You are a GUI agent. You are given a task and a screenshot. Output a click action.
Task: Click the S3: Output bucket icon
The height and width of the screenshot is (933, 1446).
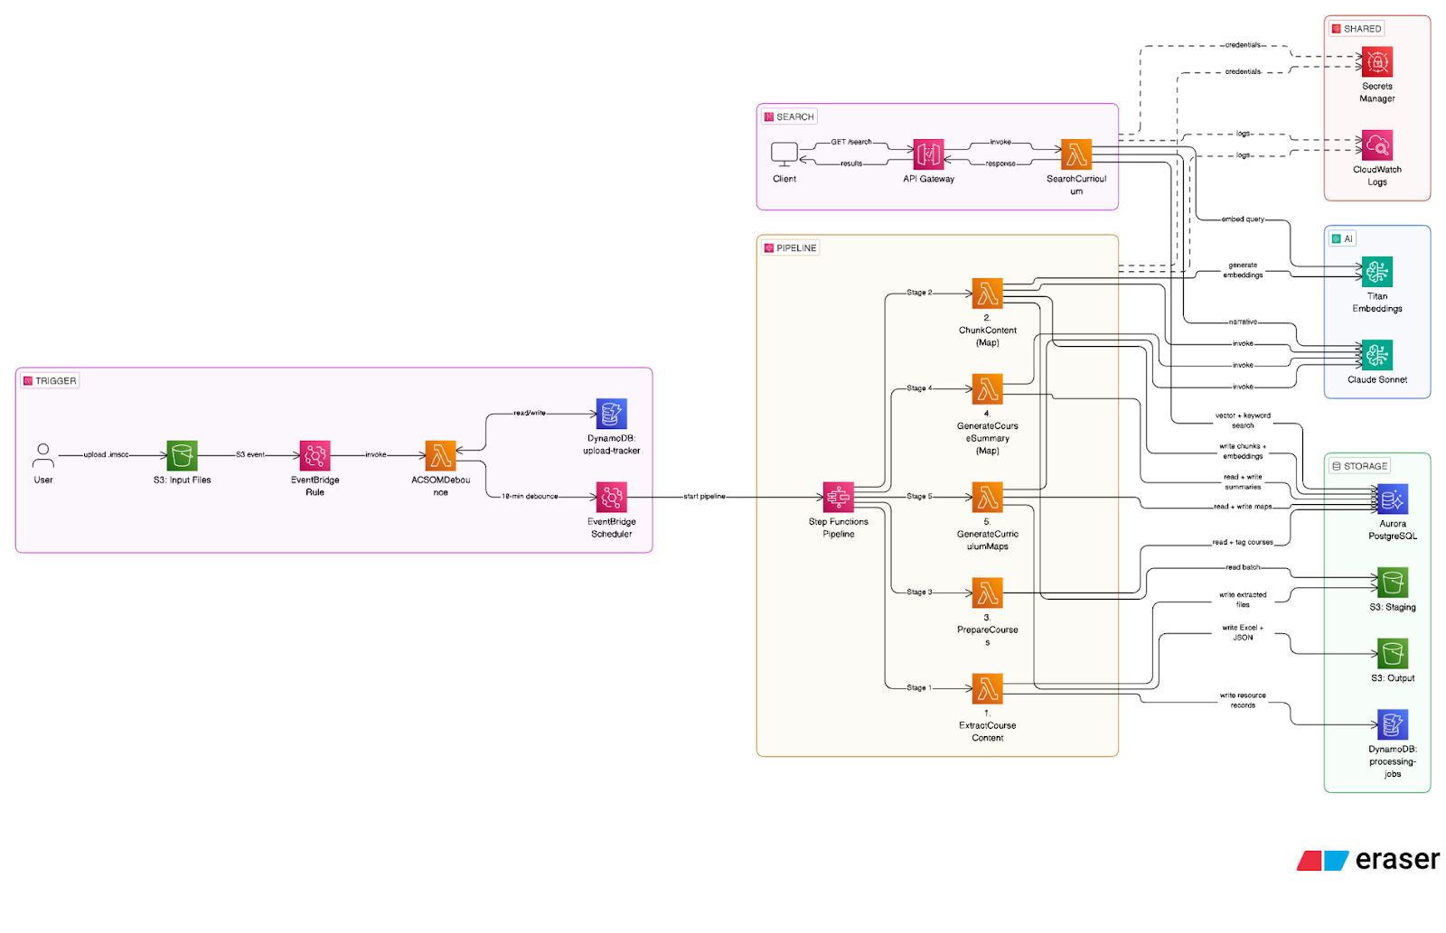pyautogui.click(x=1392, y=654)
